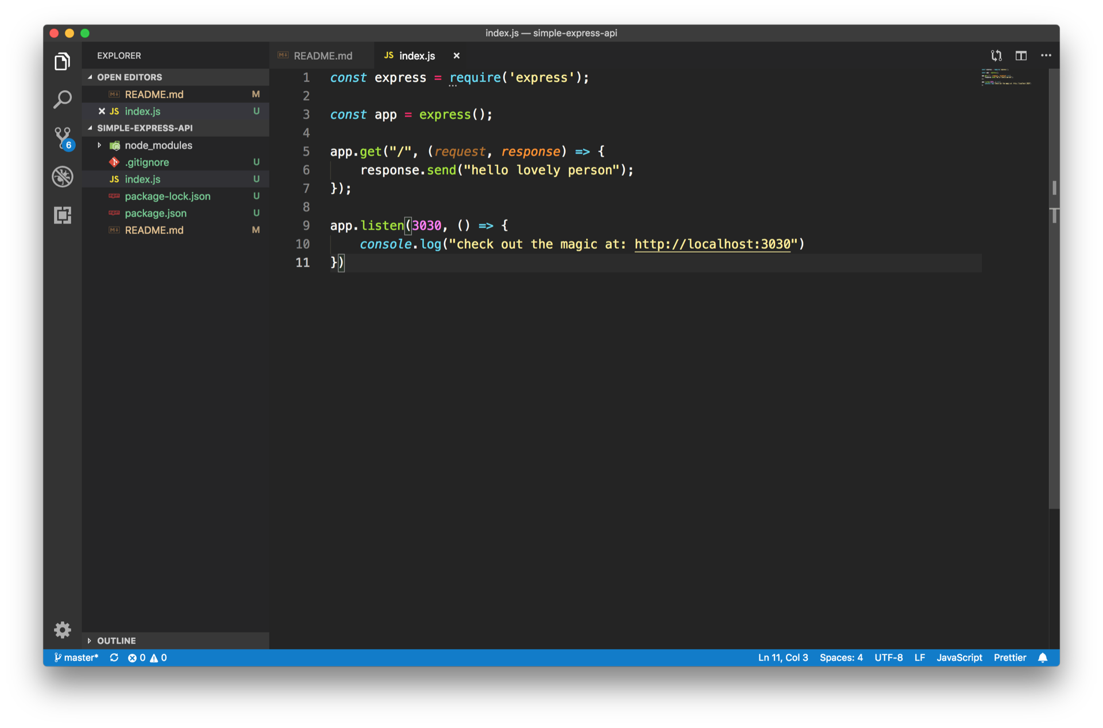Image resolution: width=1103 pixels, height=728 pixels.
Task: Collapse the SIMPLE-EXPRESS-API folder section
Action: (x=144, y=128)
